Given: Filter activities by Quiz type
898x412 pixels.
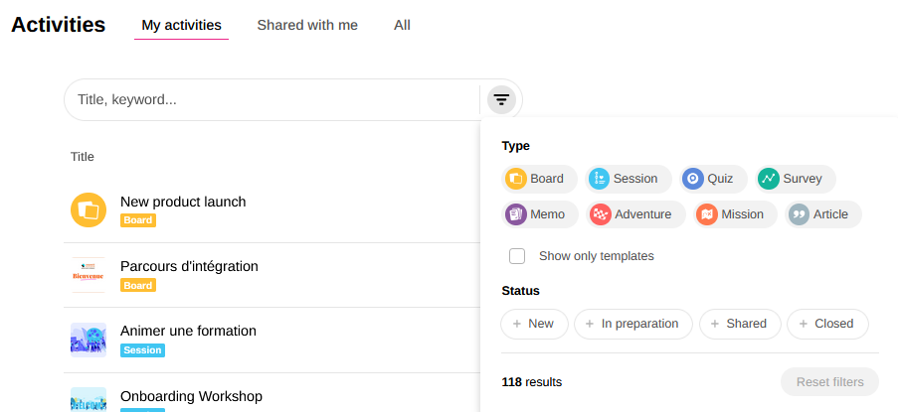Looking at the screenshot, I should (x=711, y=179).
